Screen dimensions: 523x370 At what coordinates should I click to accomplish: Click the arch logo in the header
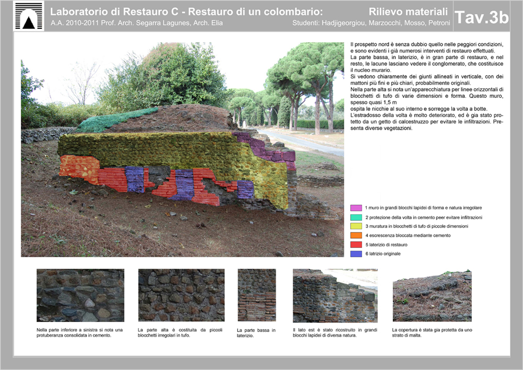click(x=29, y=17)
